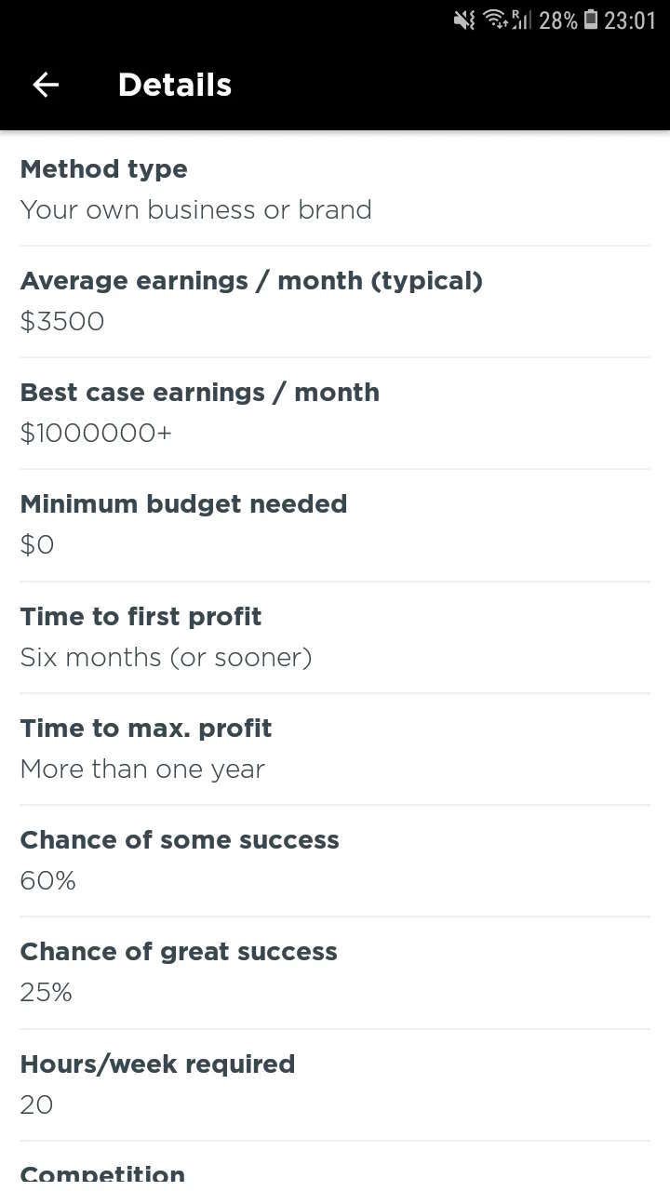The height and width of the screenshot is (1191, 670).
Task: Tap the Wi-Fi status icon
Action: pyautogui.click(x=496, y=20)
